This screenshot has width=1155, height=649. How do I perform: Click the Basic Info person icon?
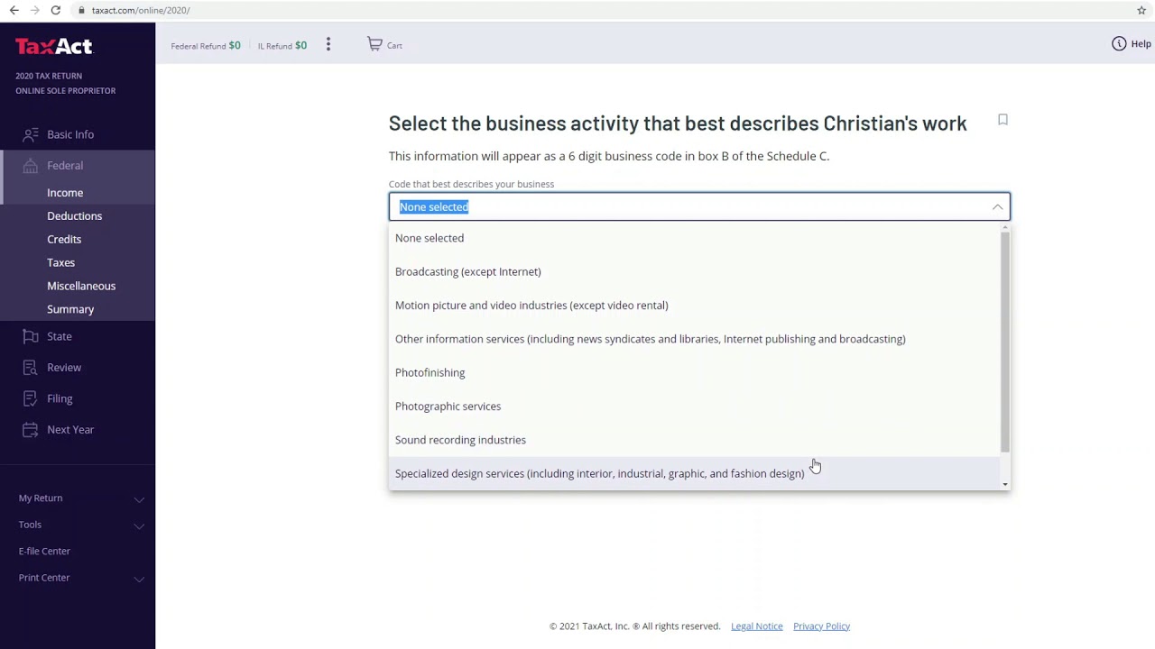31,134
